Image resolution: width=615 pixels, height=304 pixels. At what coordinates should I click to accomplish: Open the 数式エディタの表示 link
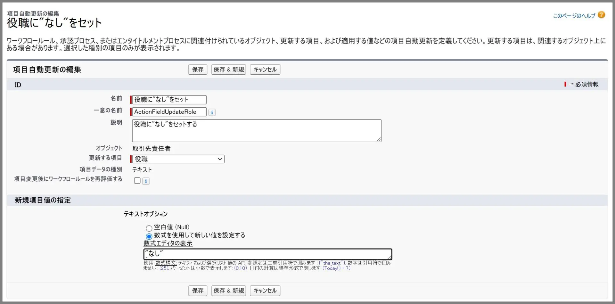(168, 243)
